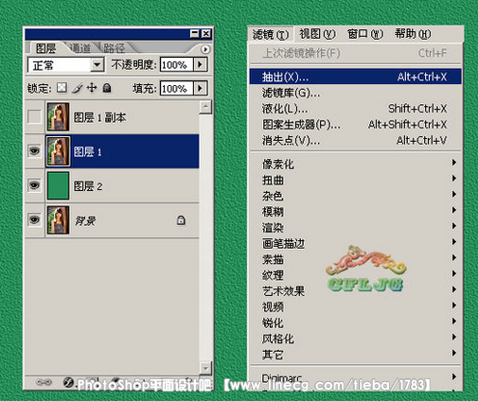Minimize the Layers palette window
Image resolution: width=478 pixels, height=401 pixels.
(195, 33)
